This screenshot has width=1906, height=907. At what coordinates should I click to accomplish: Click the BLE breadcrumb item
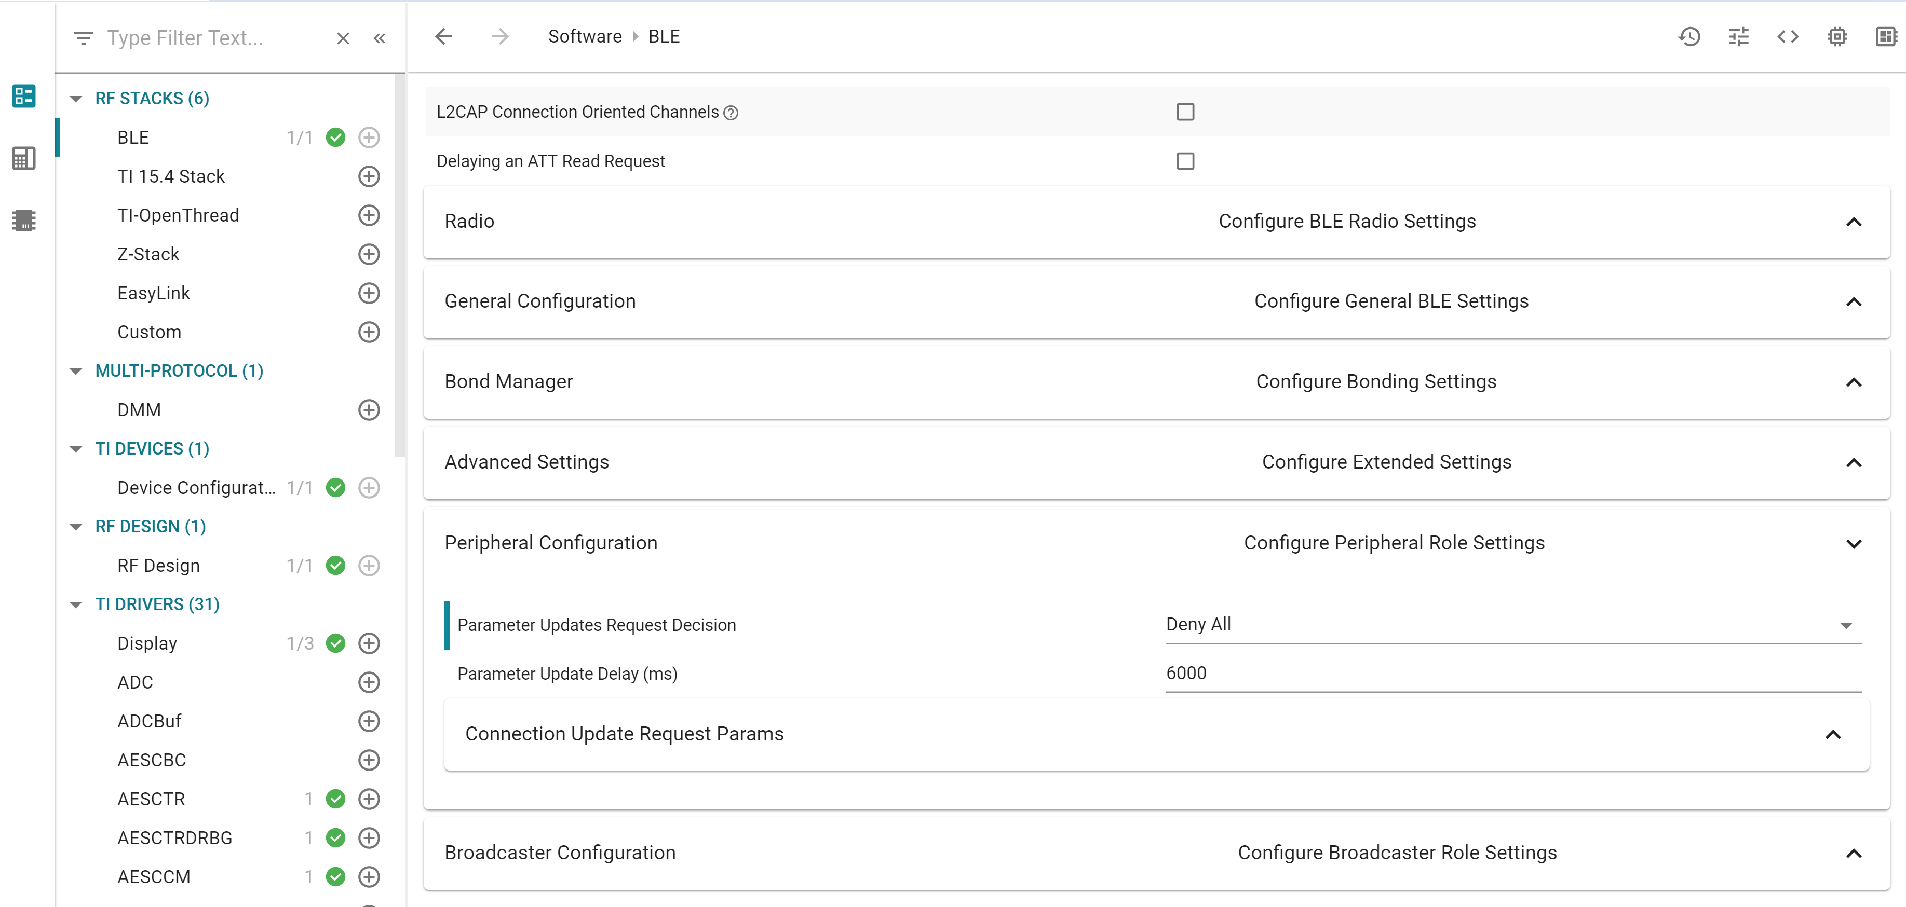[x=663, y=35]
